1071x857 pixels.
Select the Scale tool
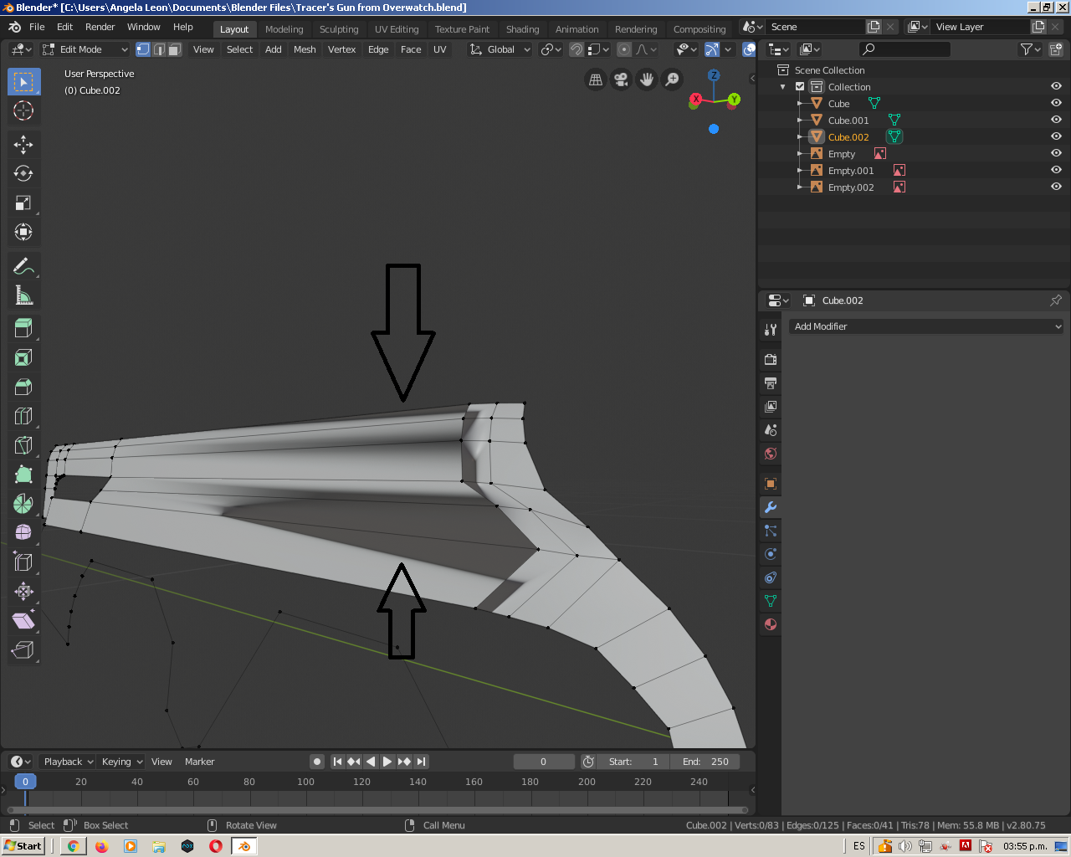coord(23,203)
